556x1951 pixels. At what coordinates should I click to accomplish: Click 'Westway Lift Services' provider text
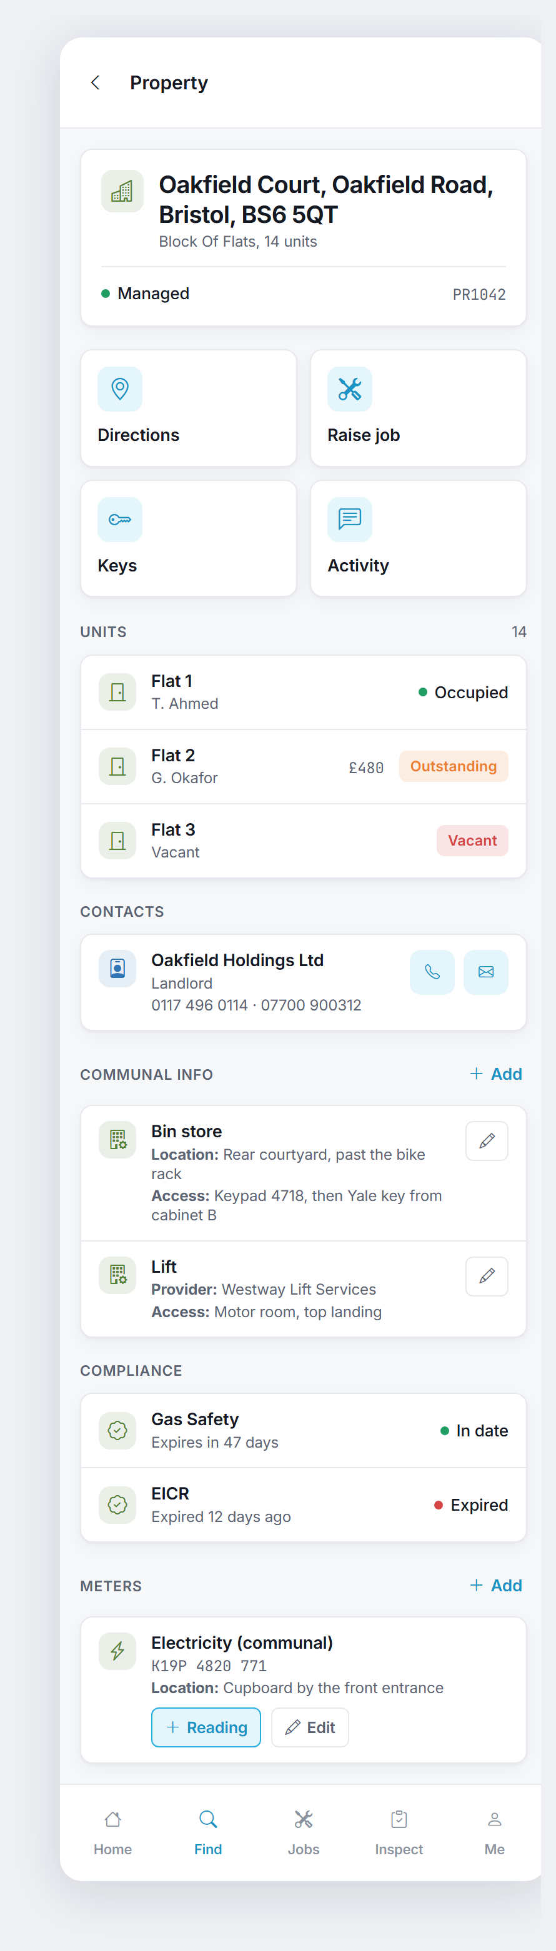tap(299, 1289)
